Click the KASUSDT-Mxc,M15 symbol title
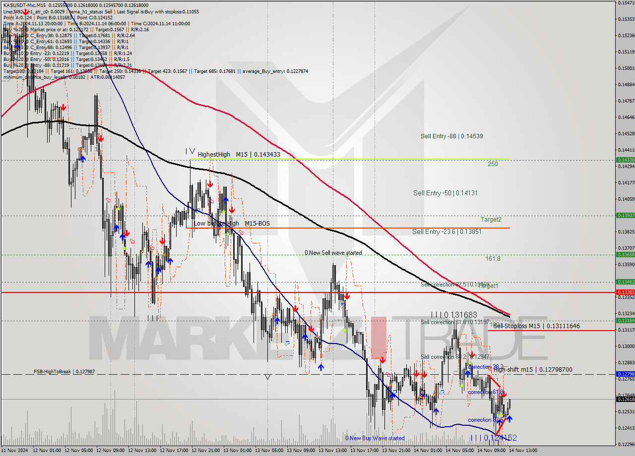The width and height of the screenshot is (635, 456). pos(24,5)
